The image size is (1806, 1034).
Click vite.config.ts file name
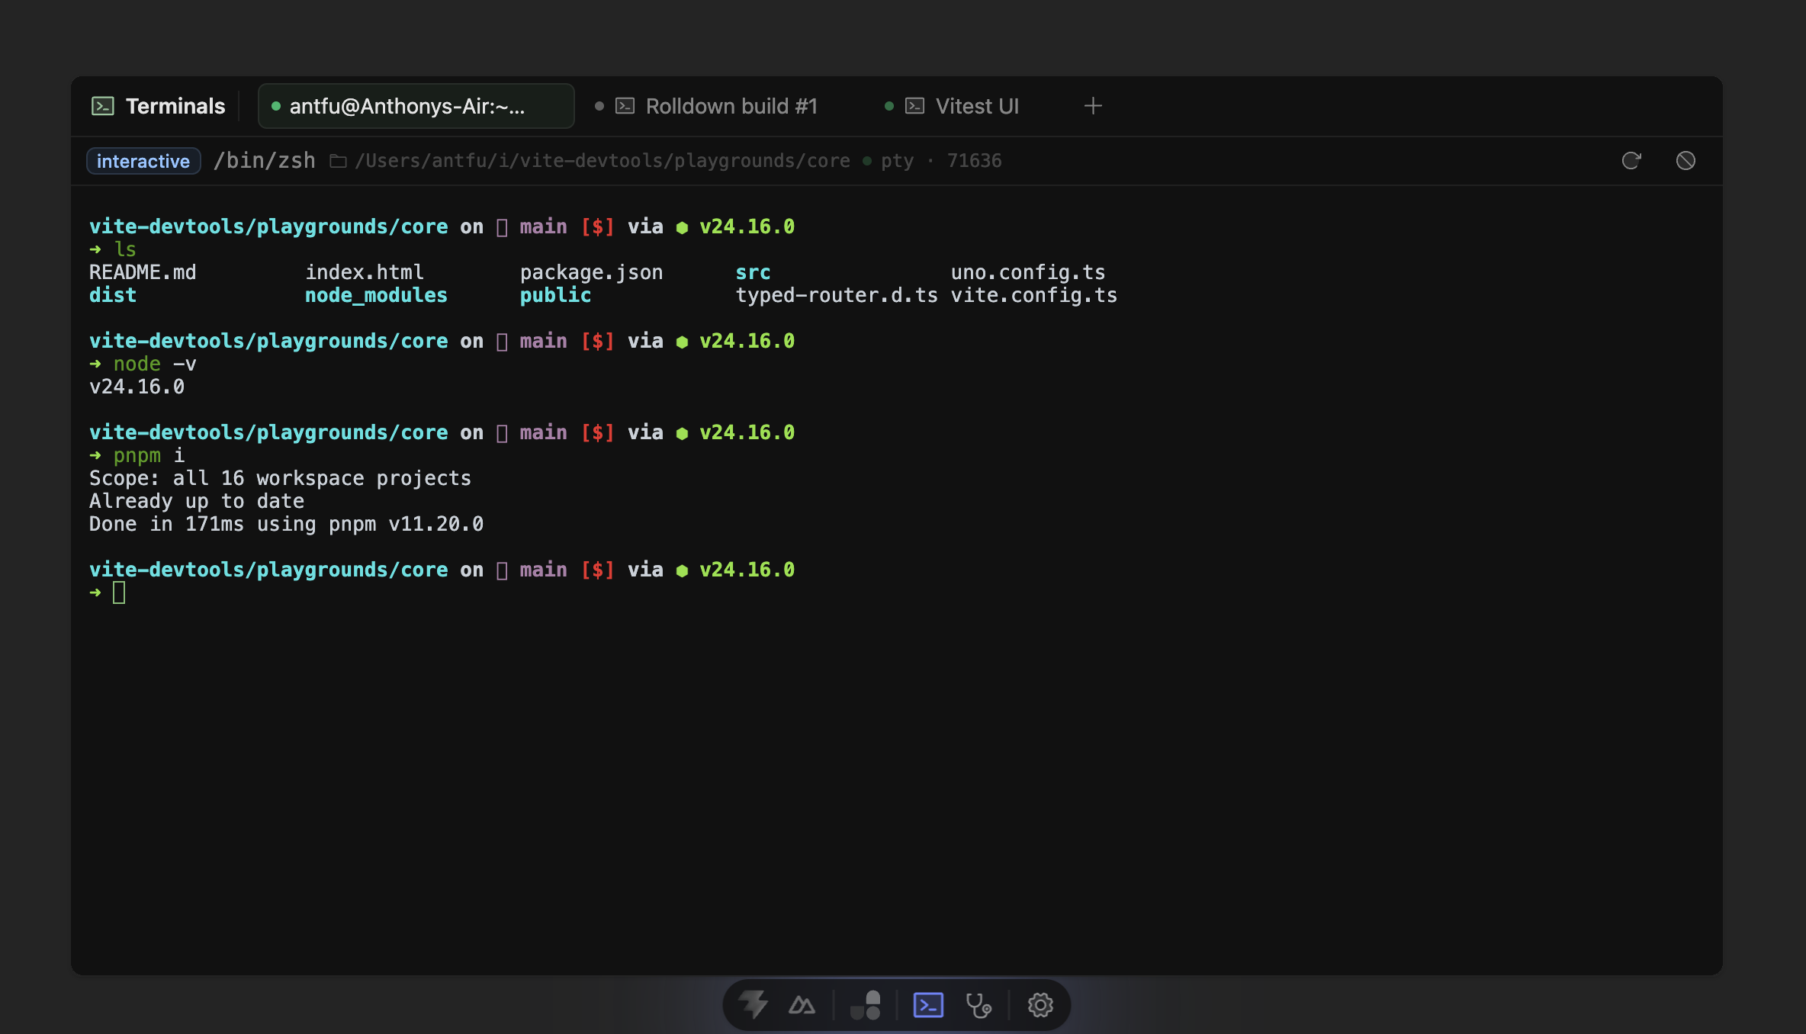pyautogui.click(x=1034, y=295)
